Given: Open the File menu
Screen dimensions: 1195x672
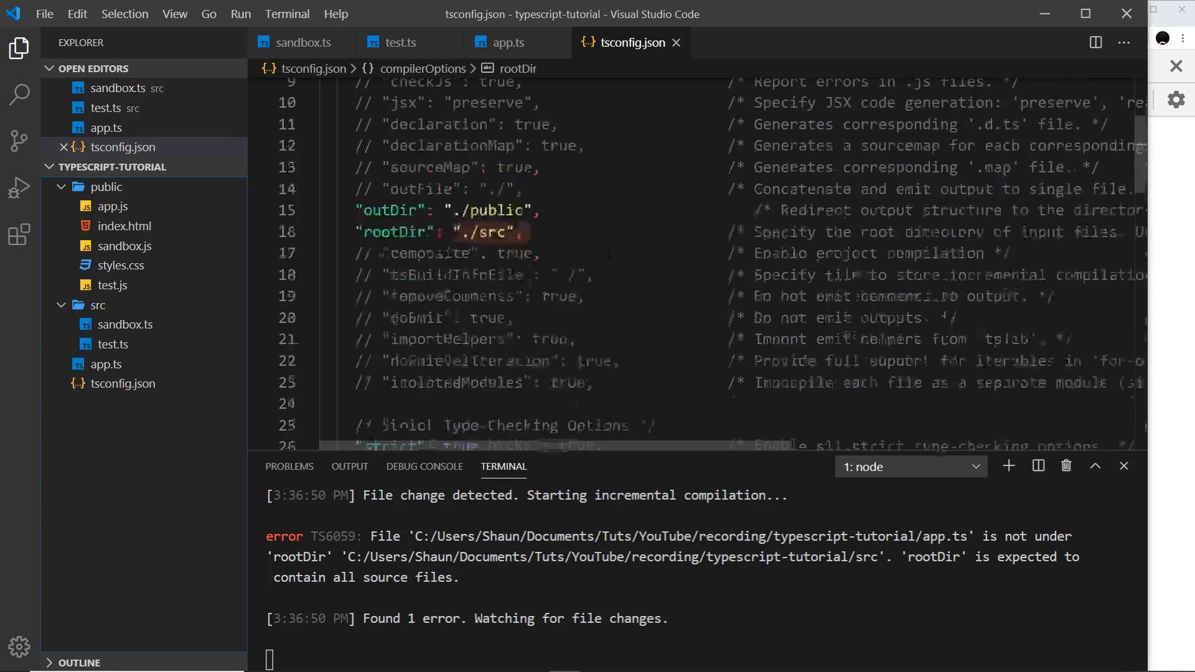Looking at the screenshot, I should point(44,14).
